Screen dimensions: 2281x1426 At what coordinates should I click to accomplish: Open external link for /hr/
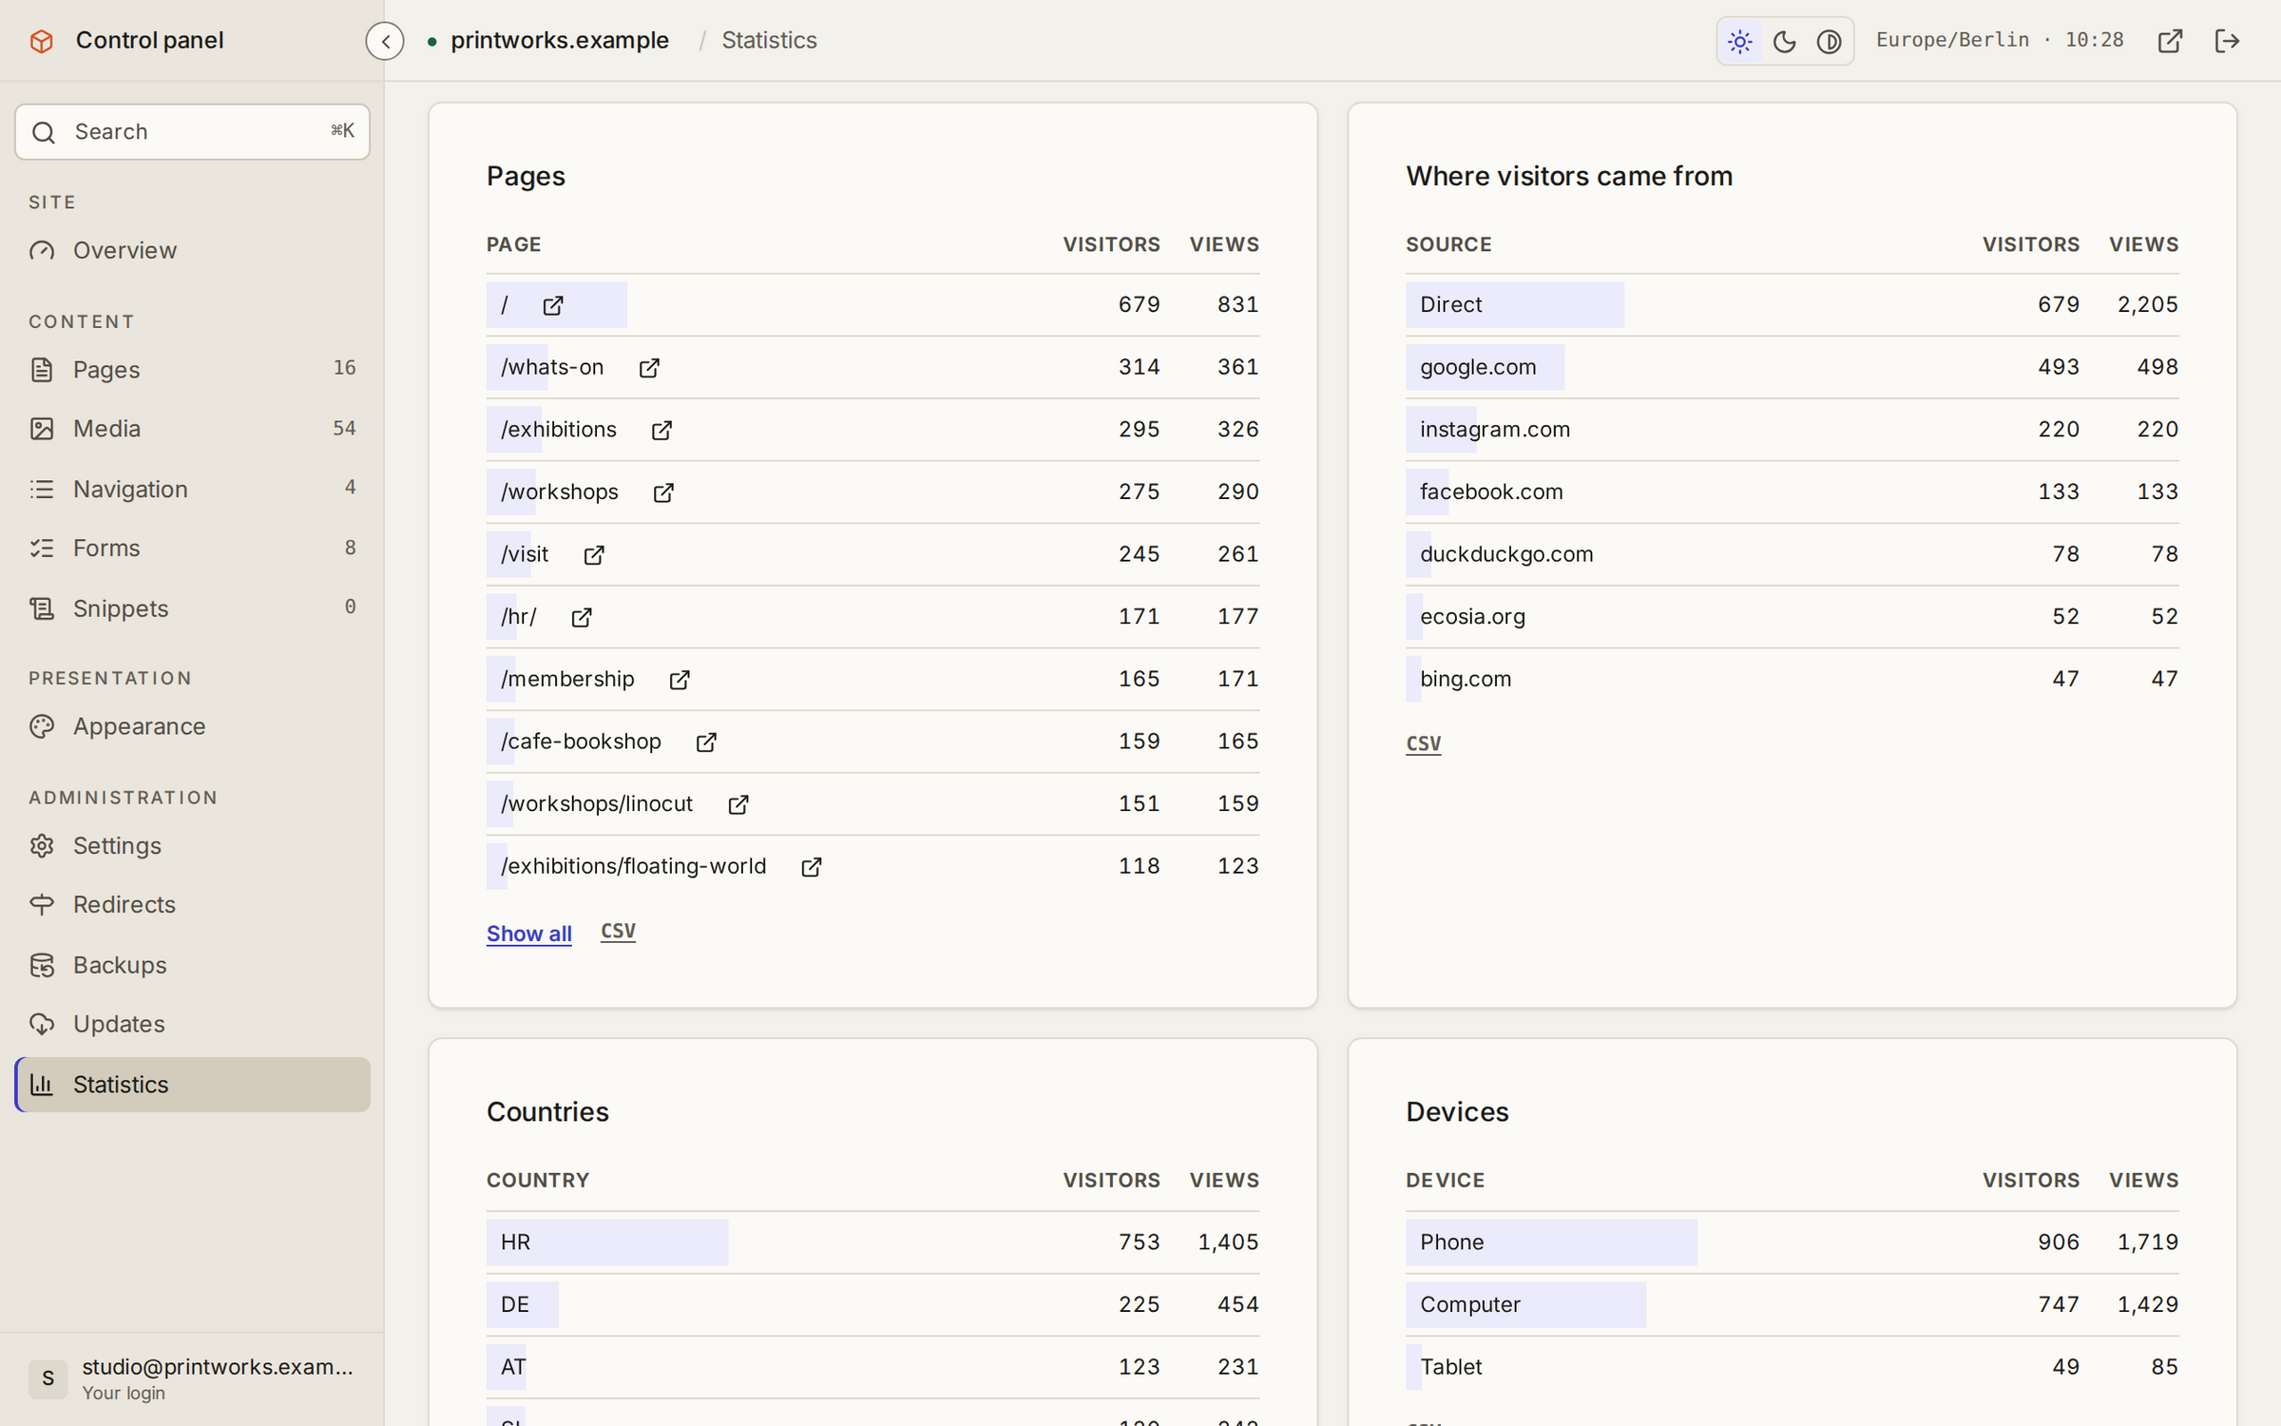[582, 618]
